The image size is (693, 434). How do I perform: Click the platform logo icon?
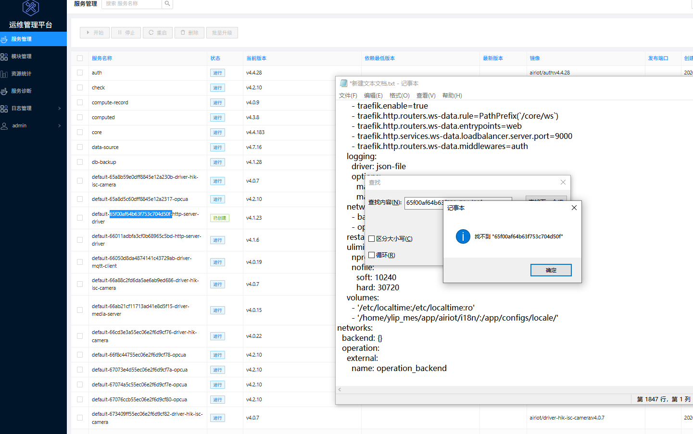31,8
